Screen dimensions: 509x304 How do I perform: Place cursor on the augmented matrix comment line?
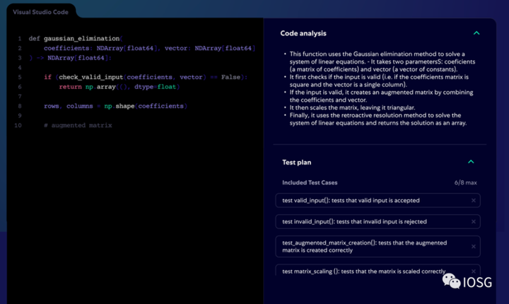(x=78, y=125)
